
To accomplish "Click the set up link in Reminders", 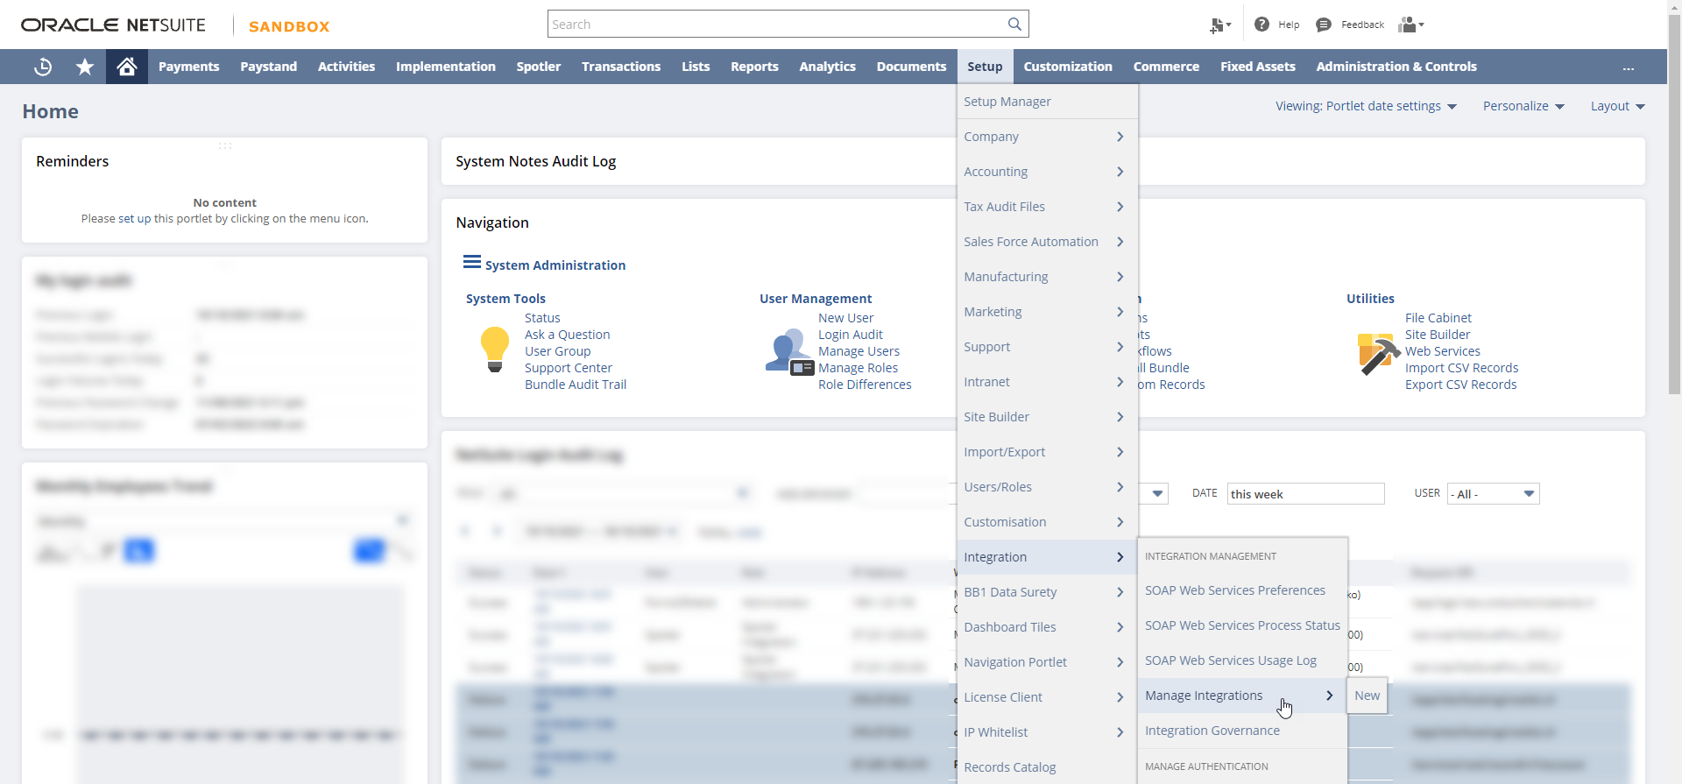I will (134, 219).
